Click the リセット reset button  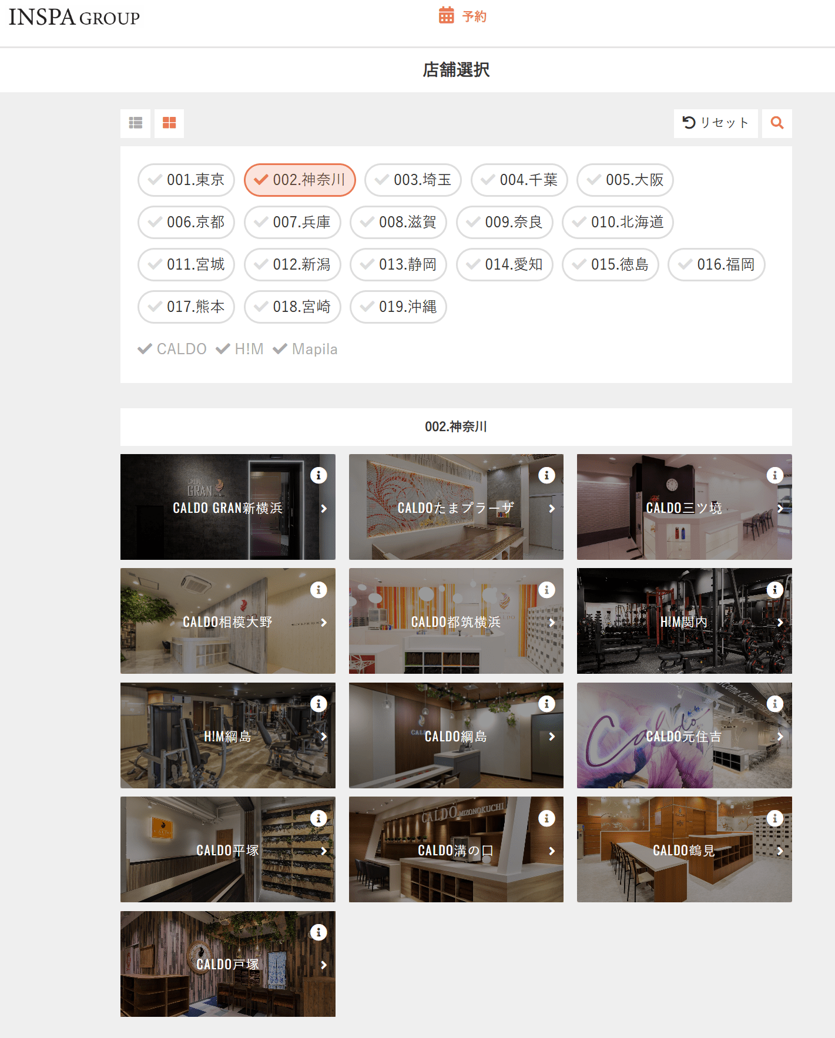[716, 123]
